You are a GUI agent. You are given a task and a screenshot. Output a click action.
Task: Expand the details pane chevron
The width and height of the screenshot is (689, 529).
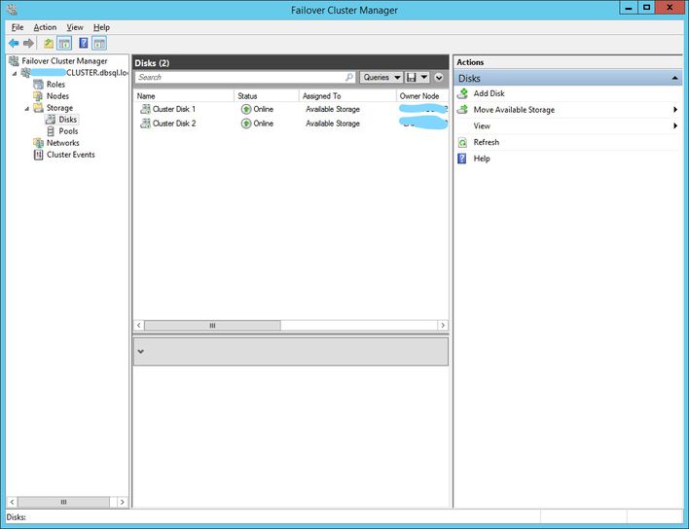tap(140, 351)
